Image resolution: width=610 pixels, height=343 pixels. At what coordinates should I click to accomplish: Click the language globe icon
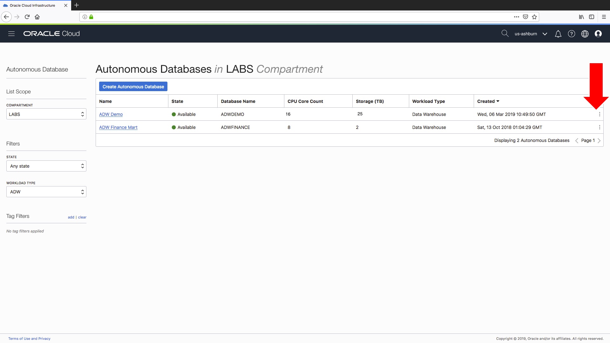pos(585,34)
